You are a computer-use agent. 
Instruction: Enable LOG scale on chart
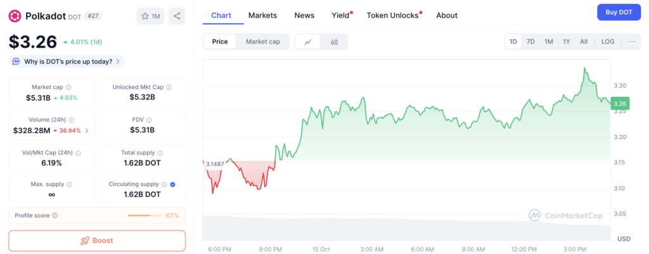[607, 42]
